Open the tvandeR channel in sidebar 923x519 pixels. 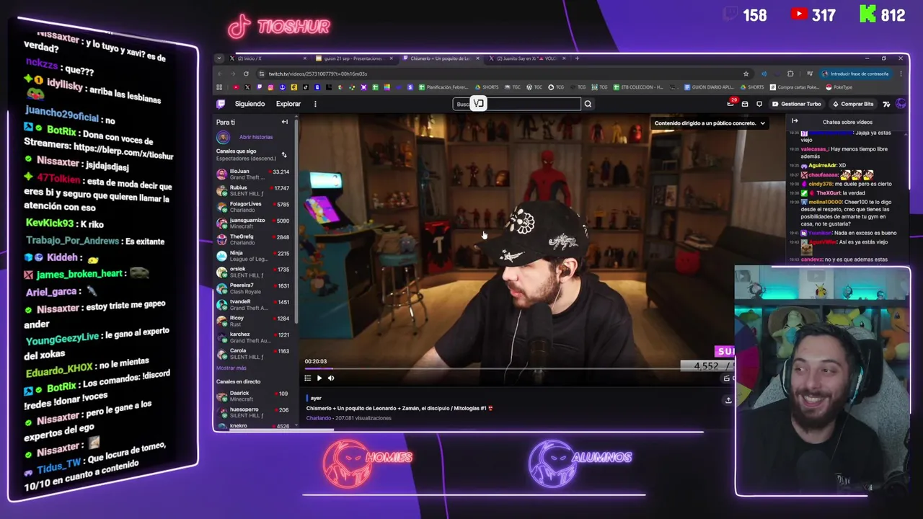252,304
